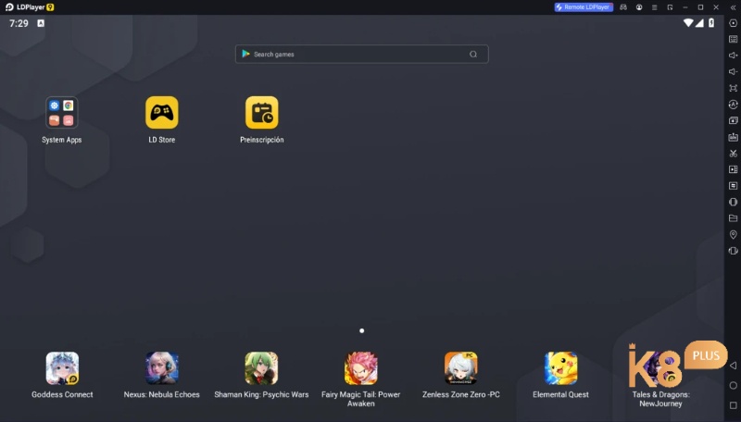Tap the Android recent apps square button

click(734, 405)
